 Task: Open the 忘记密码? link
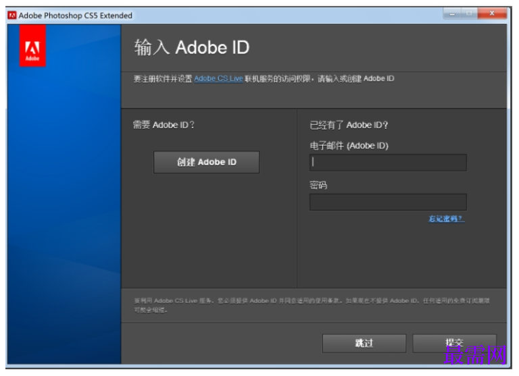point(447,219)
